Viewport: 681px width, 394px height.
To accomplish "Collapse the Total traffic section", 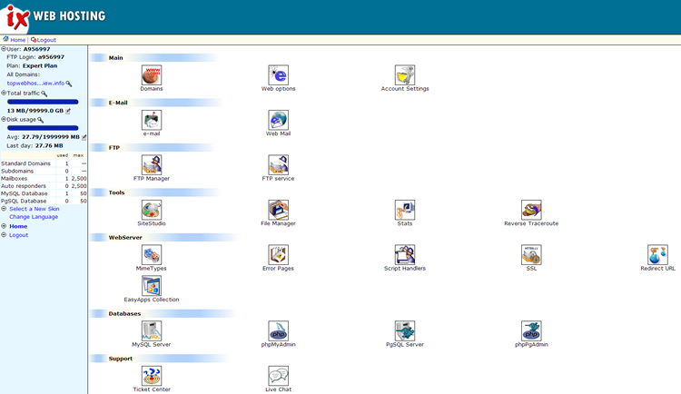I will pyautogui.click(x=4, y=93).
